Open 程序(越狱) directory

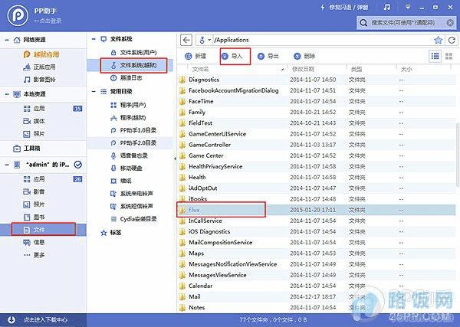pos(128,118)
